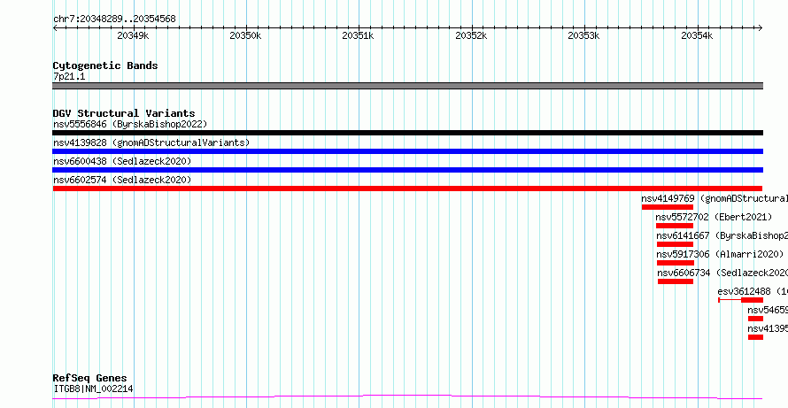
Task: Click the nsv6141667 ByrskaBishop variant label
Action: tap(722, 235)
